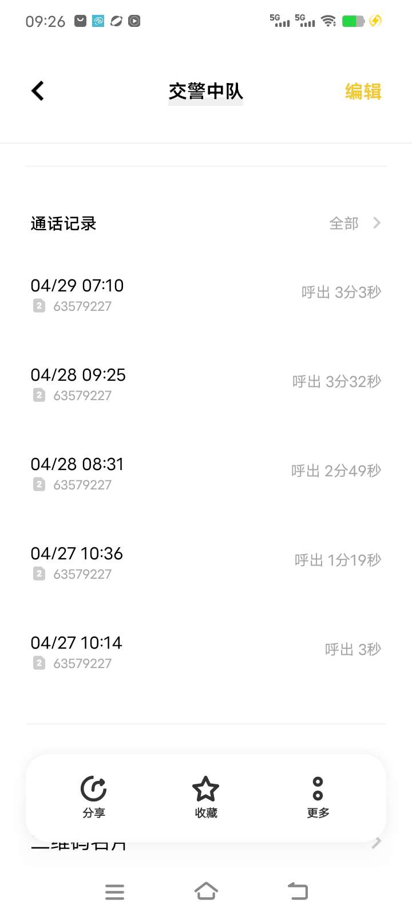Image resolution: width=412 pixels, height=916 pixels.
Task: Select the 04/29 07:10 call record
Action: 206,294
